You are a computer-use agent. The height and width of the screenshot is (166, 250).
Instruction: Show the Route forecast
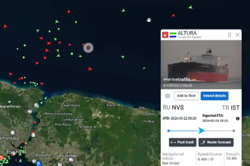pos(216,142)
